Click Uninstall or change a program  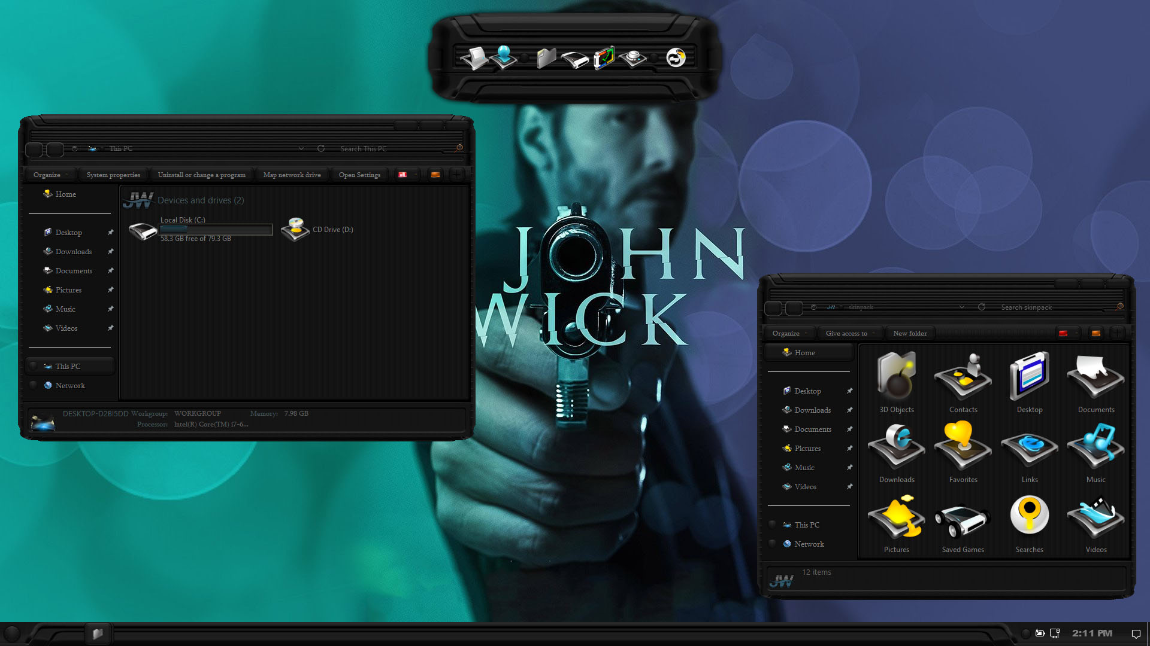tap(201, 175)
